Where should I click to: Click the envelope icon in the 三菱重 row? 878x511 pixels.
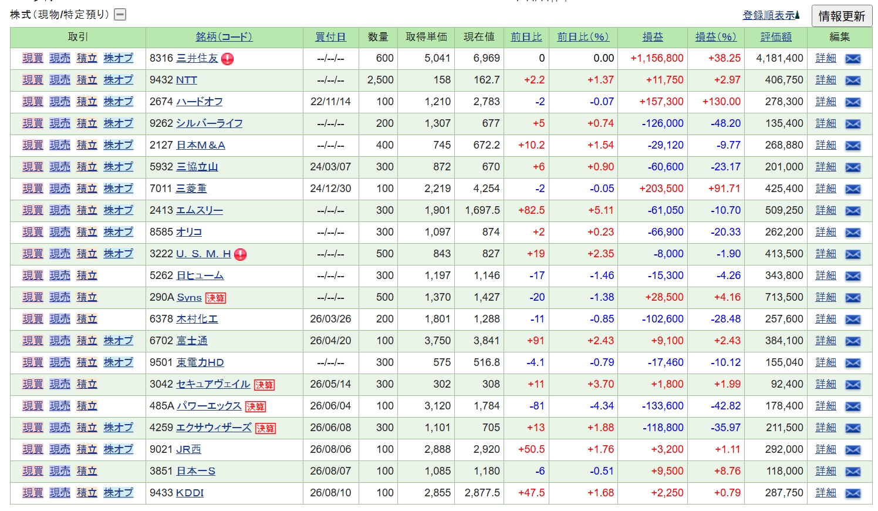coord(853,189)
